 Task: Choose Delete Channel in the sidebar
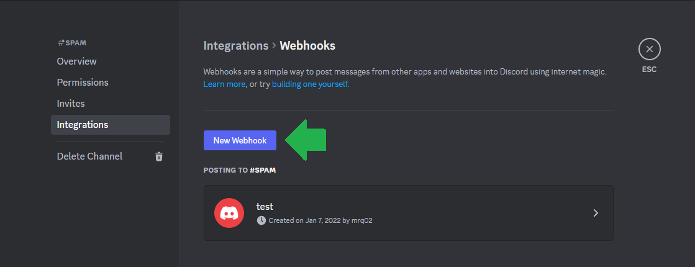pos(89,156)
